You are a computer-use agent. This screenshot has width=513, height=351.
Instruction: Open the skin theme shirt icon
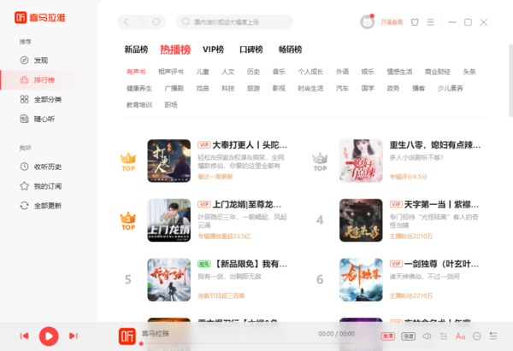(415, 22)
